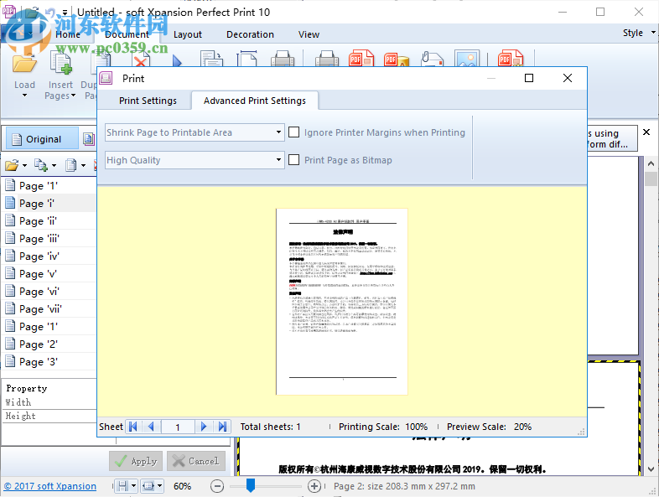This screenshot has width=659, height=497.
Task: Click the open folder icon in page list toolbar
Action: click(12, 165)
